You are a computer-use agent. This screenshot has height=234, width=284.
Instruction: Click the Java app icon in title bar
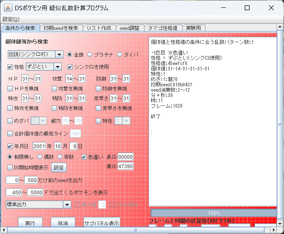[x=8, y=8]
